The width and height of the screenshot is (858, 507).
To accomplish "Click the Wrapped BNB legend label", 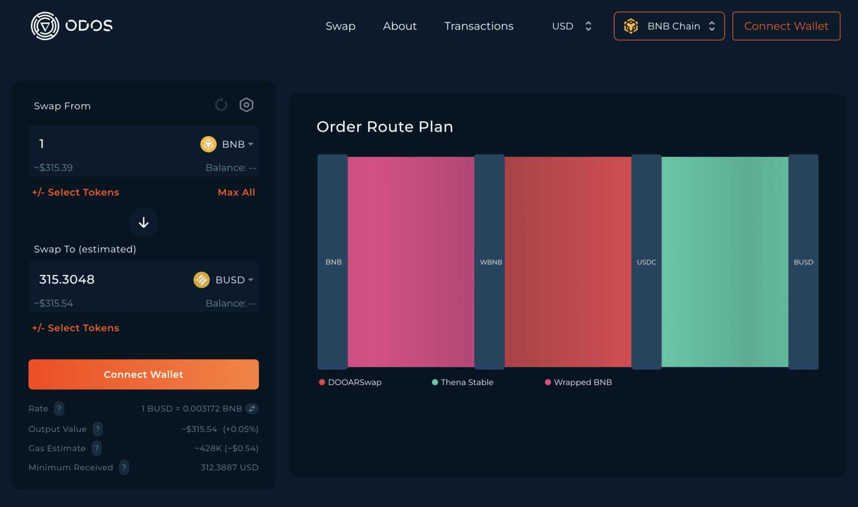I will (583, 382).
